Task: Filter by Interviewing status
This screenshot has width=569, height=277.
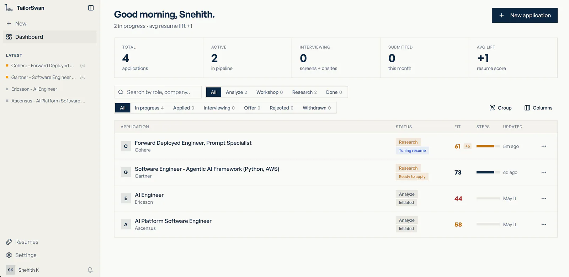Action: 219,108
